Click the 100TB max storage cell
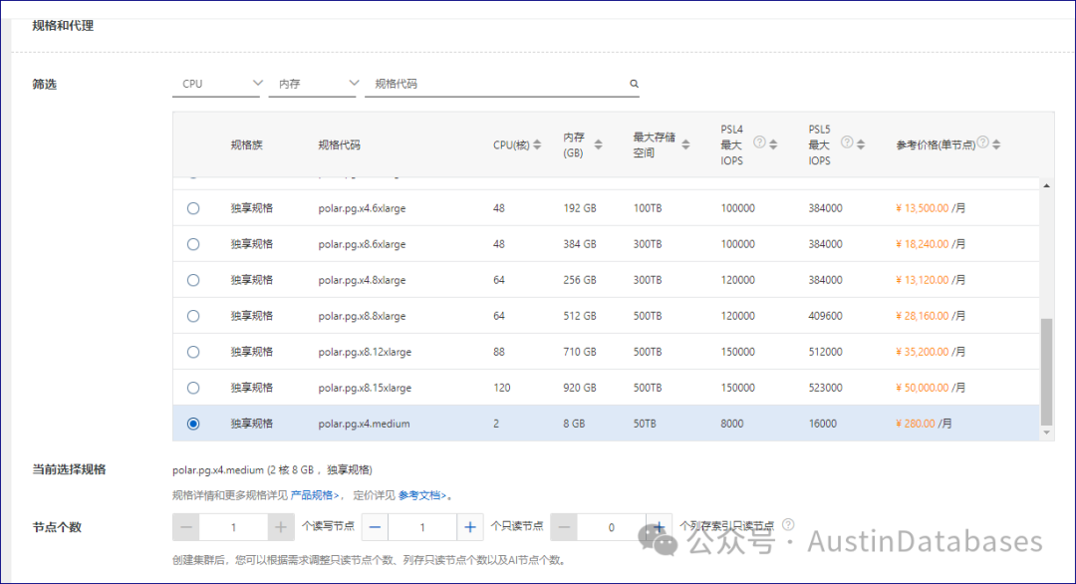This screenshot has height=584, width=1076. click(x=648, y=208)
